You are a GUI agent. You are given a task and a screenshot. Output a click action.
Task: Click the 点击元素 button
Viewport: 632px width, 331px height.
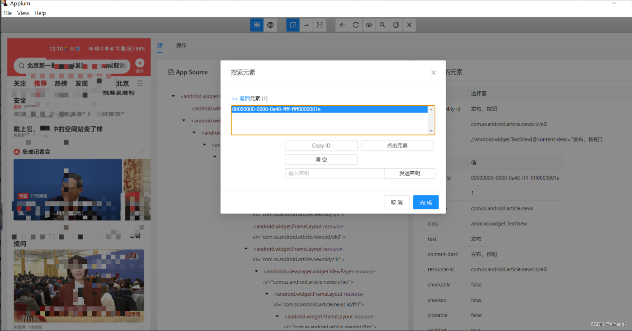click(397, 145)
